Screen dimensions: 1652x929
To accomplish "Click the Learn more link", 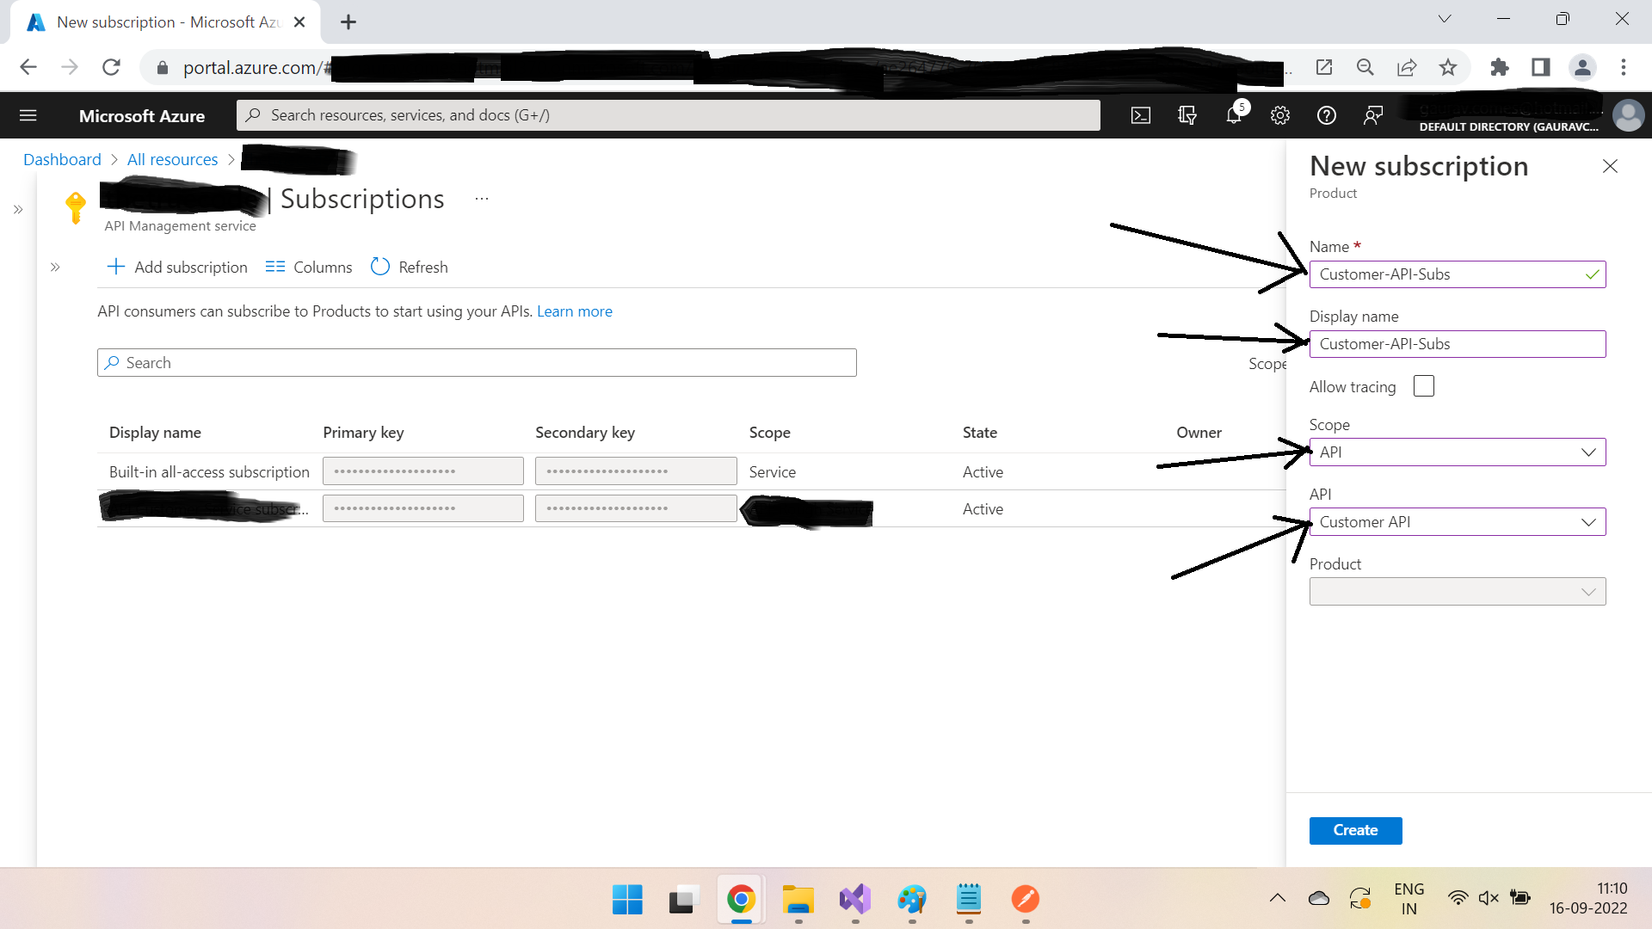I will tap(573, 311).
